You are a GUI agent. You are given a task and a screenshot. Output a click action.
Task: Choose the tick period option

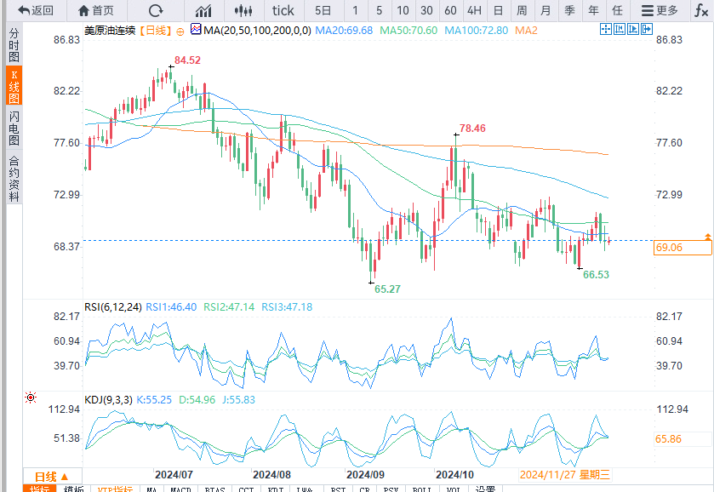tap(283, 10)
